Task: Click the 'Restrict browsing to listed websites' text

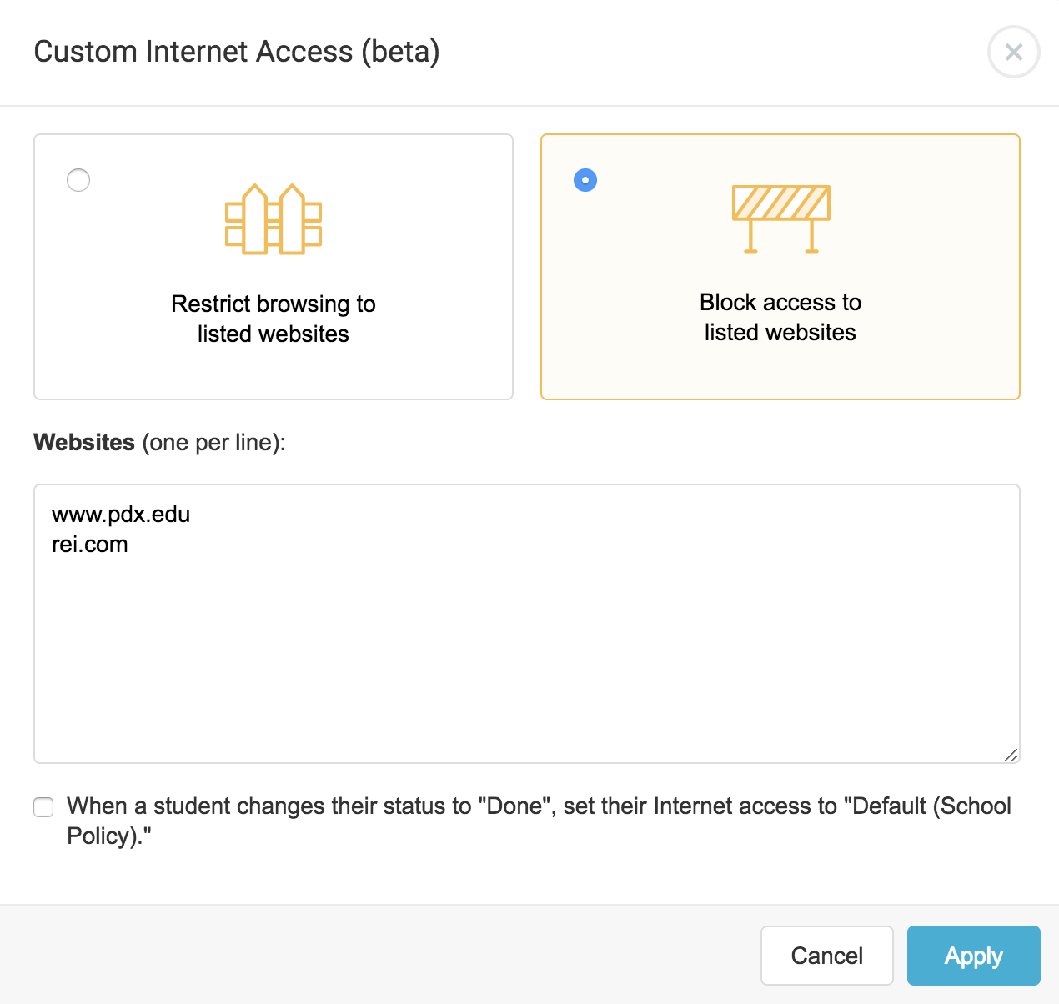Action: pyautogui.click(x=274, y=319)
